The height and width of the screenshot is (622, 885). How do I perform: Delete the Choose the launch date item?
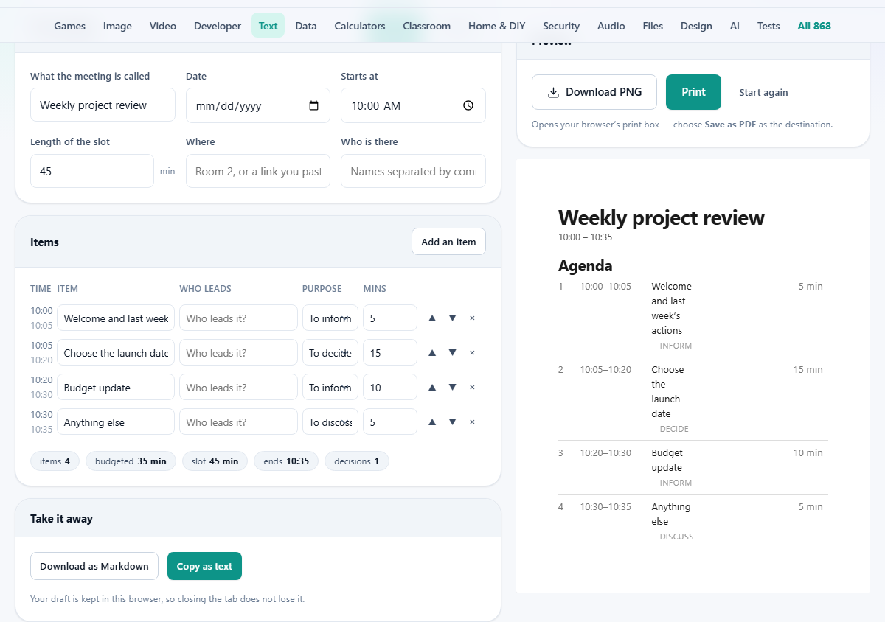(x=472, y=353)
